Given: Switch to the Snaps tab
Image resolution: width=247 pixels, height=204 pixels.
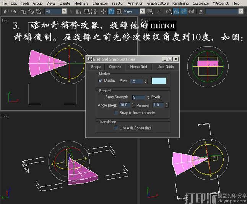Looking at the screenshot, I should point(96,67).
